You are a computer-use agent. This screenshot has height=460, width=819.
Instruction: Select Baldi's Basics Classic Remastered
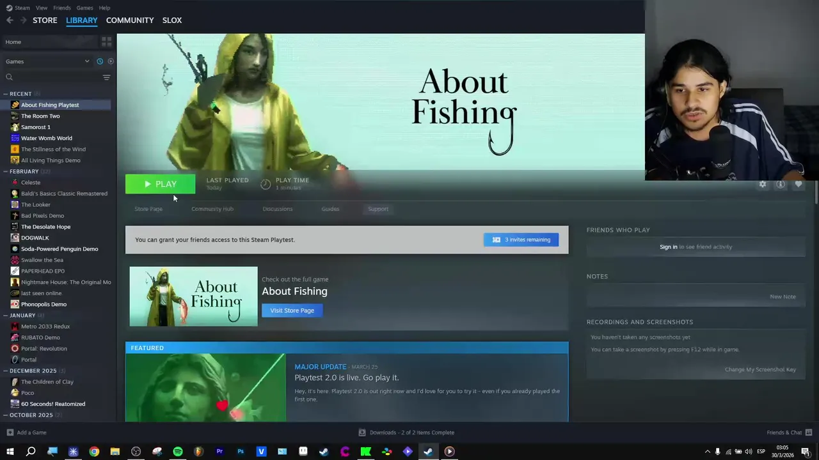[64, 194]
